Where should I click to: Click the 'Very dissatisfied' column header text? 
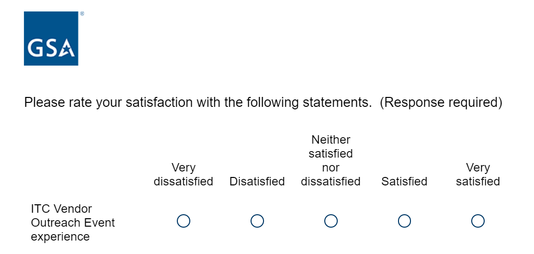click(183, 174)
